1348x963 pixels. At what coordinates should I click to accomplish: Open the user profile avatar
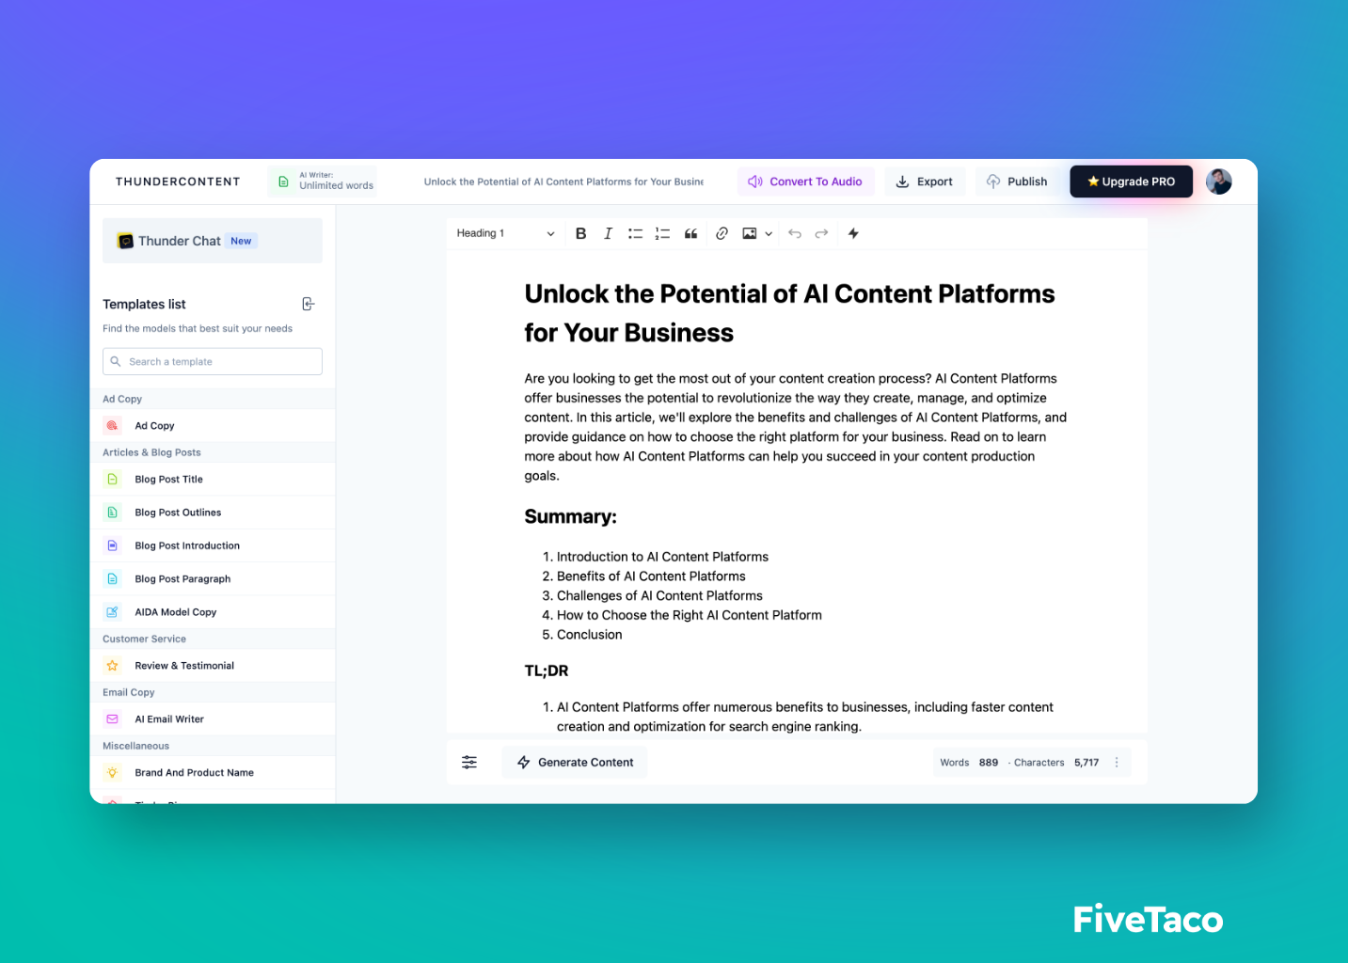point(1219,182)
